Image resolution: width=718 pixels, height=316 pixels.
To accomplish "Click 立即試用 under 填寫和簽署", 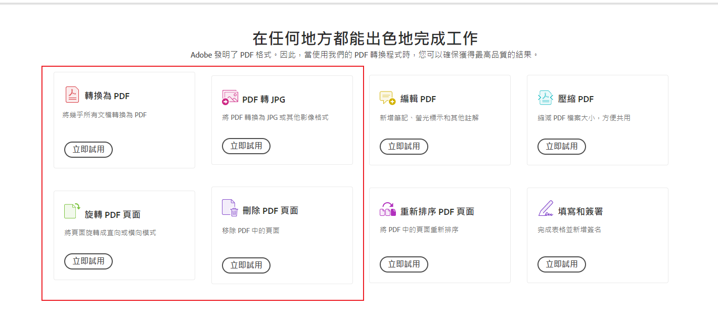I will pos(562,264).
